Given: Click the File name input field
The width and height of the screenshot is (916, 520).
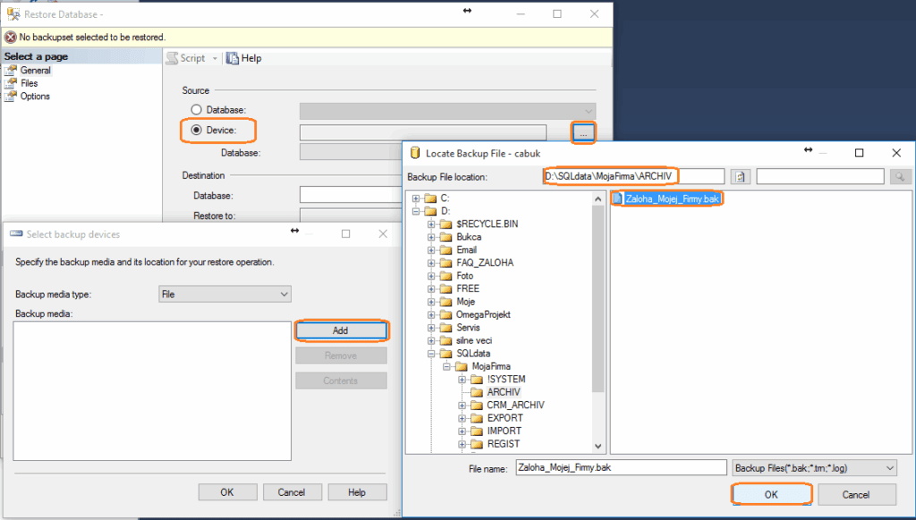Looking at the screenshot, I should click(621, 467).
